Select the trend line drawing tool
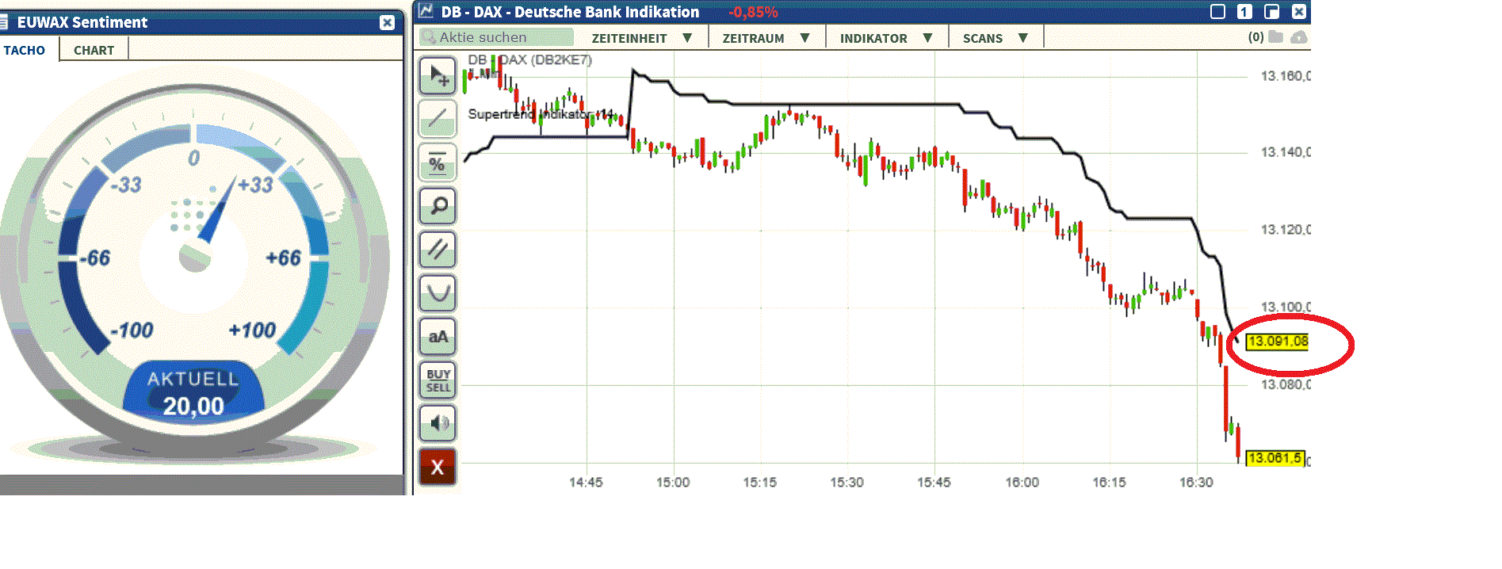1502x569 pixels. point(438,119)
